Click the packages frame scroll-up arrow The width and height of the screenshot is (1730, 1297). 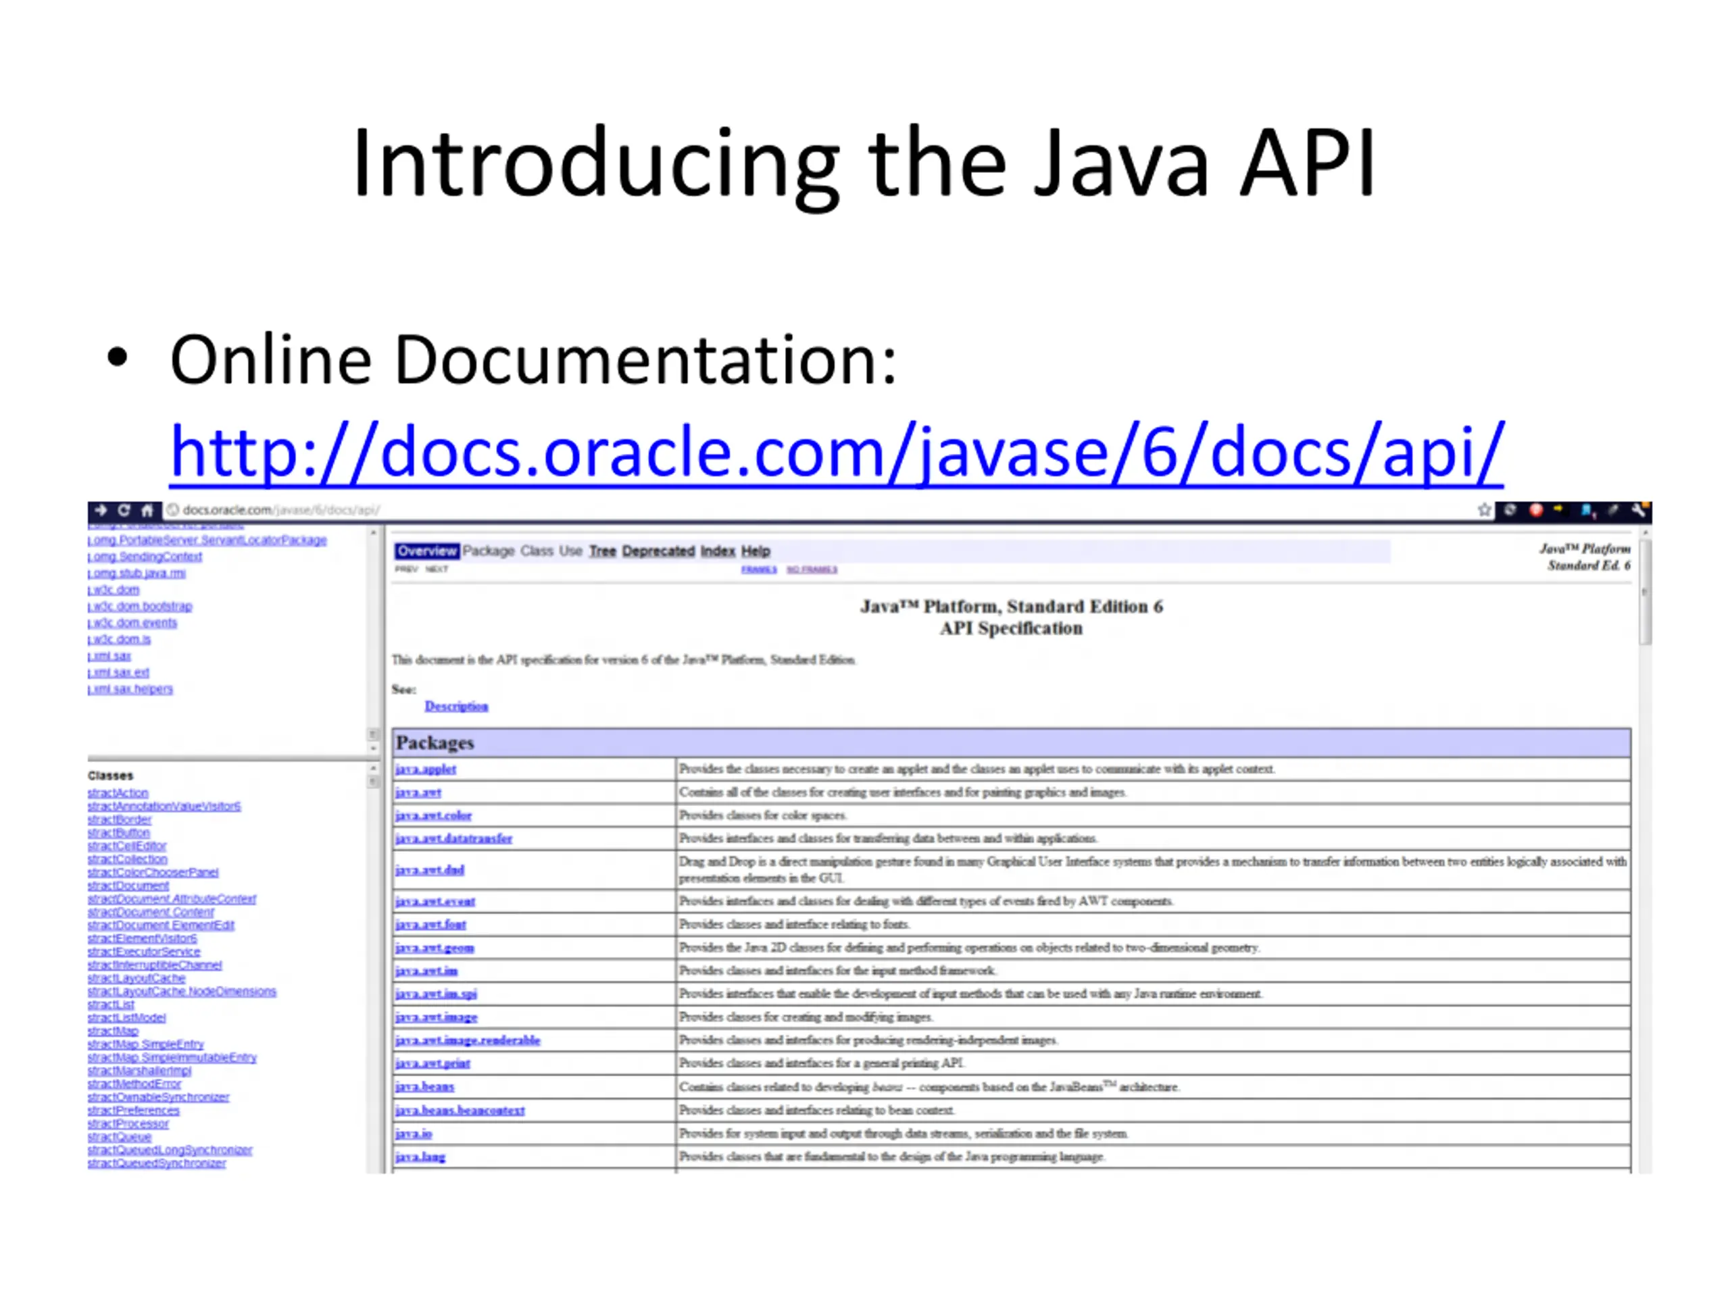tap(373, 532)
